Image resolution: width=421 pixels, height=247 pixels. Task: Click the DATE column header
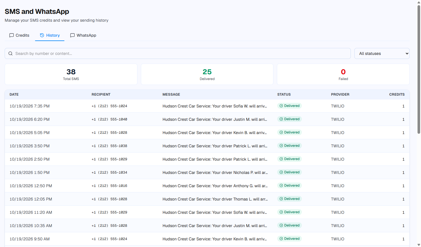[x=14, y=94]
